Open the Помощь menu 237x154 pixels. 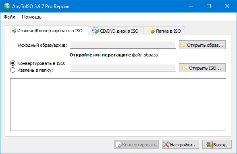coord(31,17)
